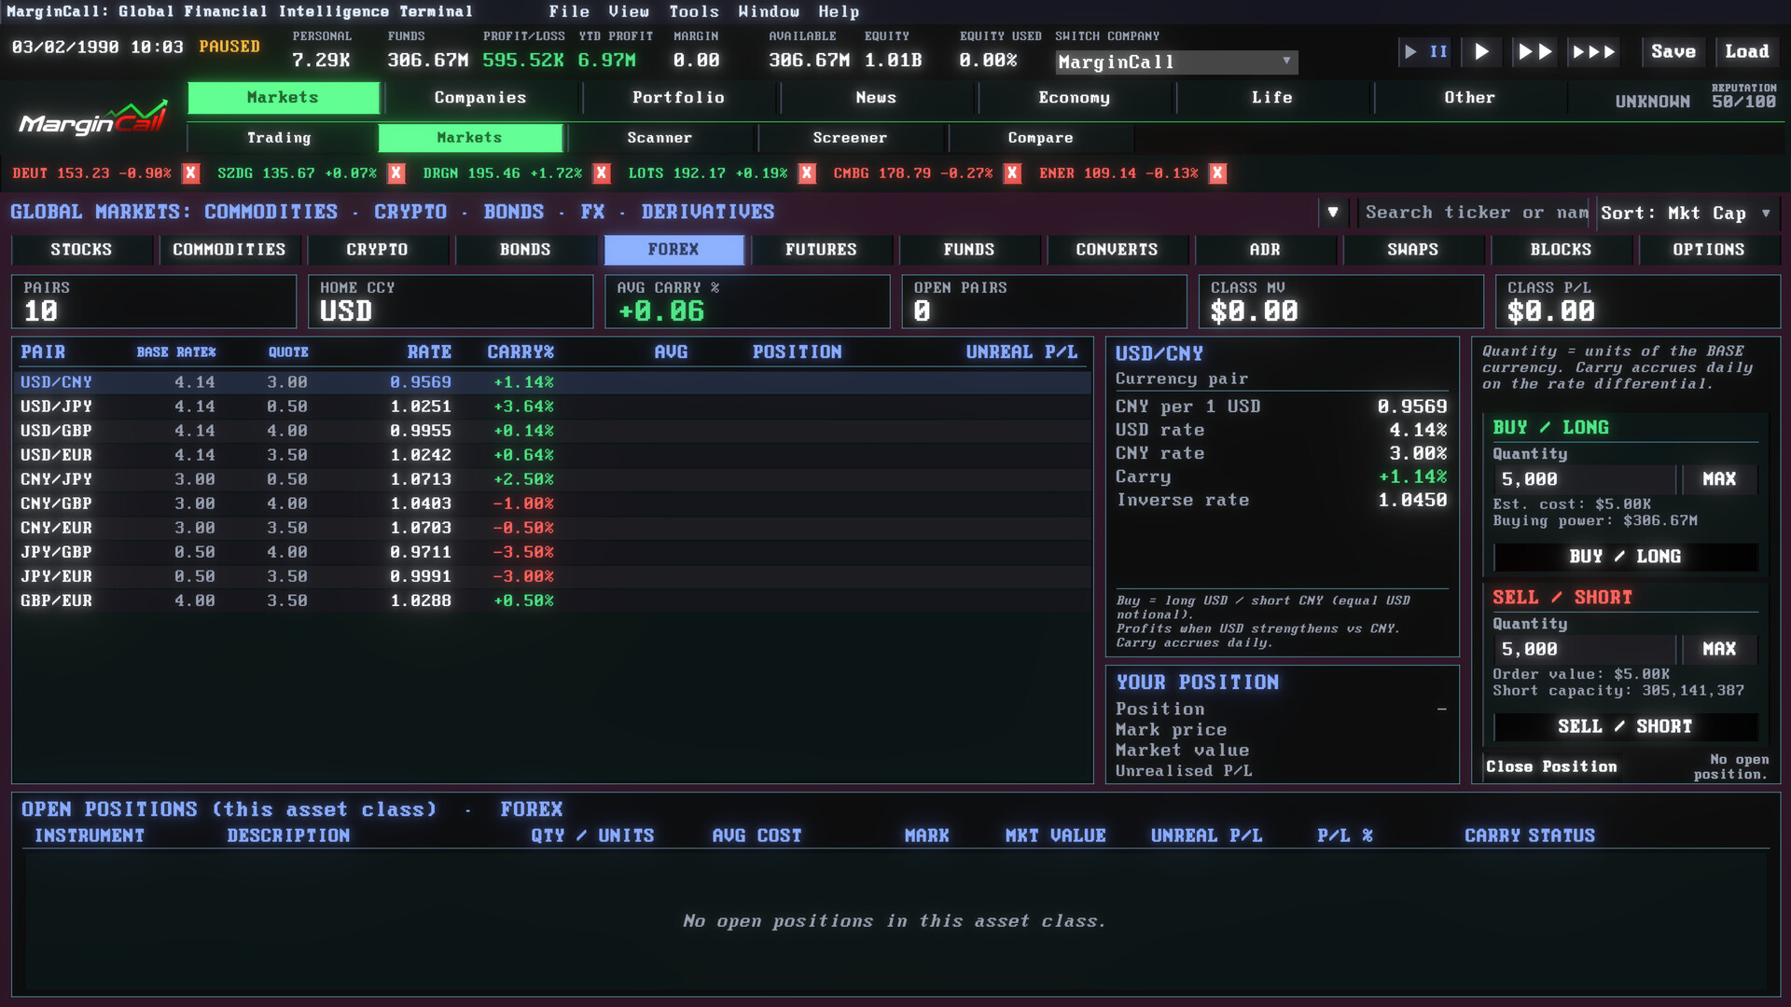Remove CMBG ticker from watchlist bar
Viewport: 1791px width, 1007px height.
point(1012,173)
